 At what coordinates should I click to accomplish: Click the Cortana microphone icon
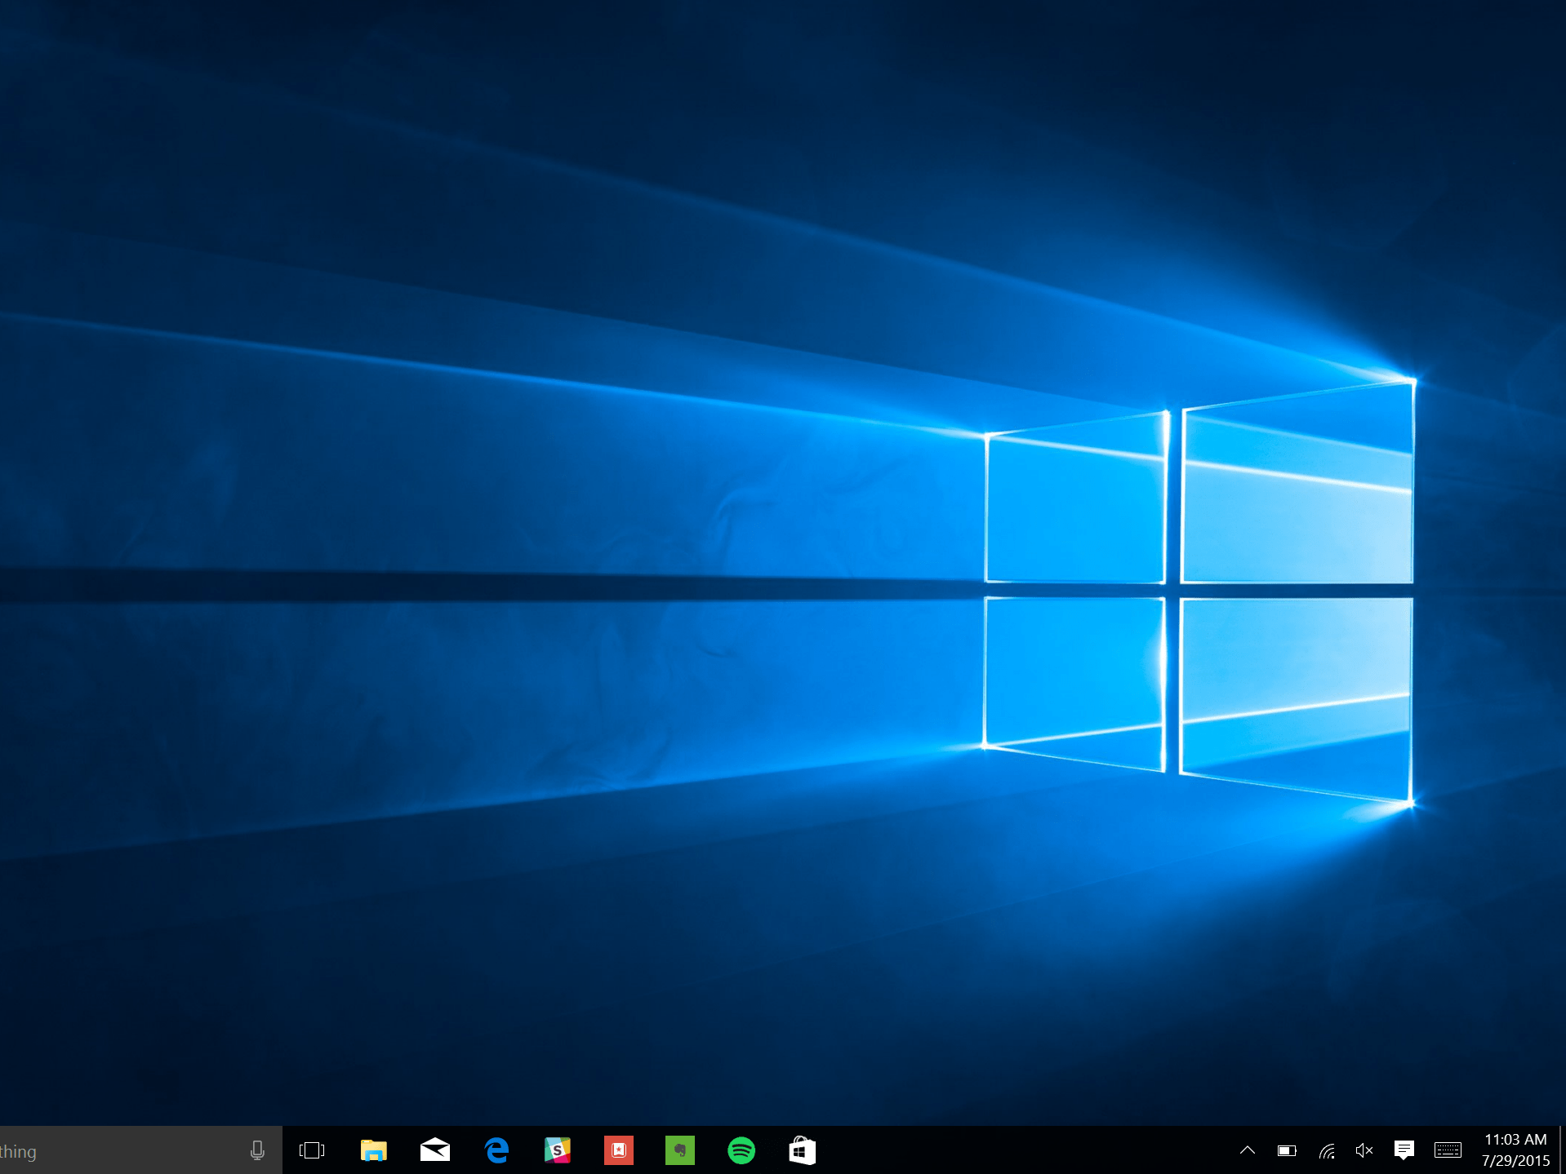(257, 1150)
